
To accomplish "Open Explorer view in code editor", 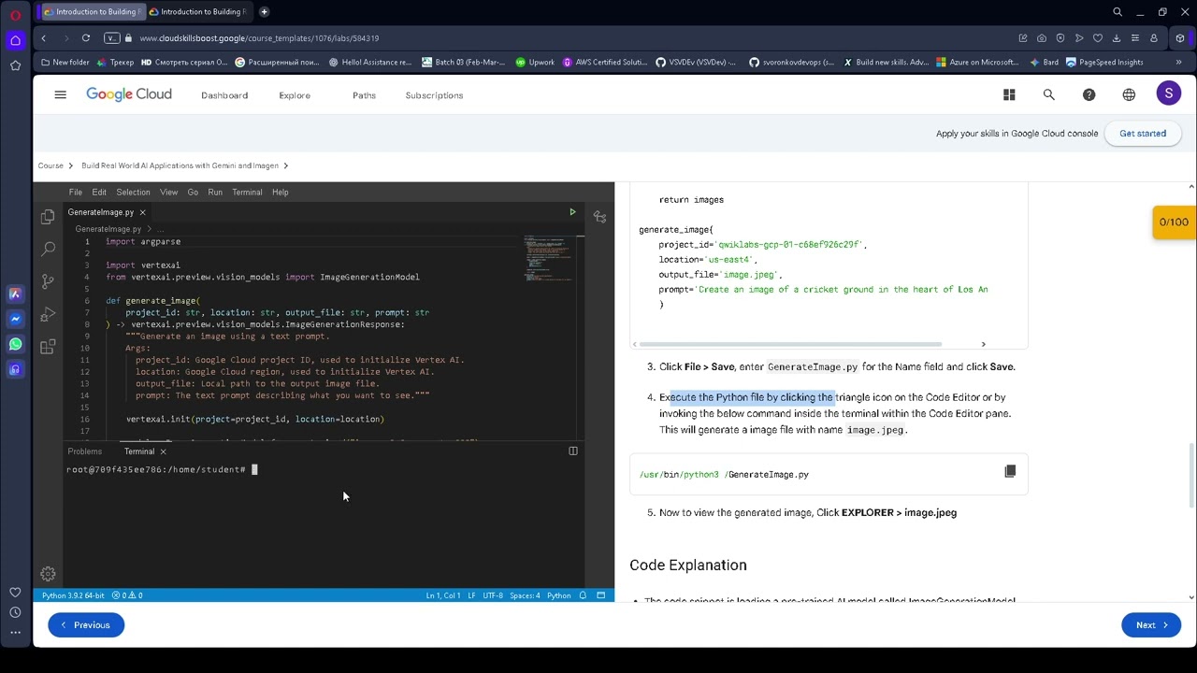I will [48, 217].
